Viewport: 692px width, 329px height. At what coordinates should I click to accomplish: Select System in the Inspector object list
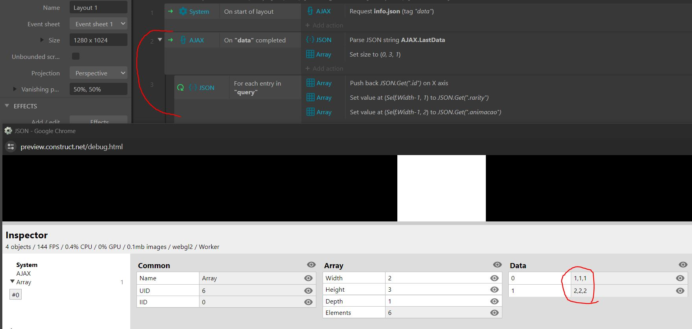pyautogui.click(x=27, y=265)
